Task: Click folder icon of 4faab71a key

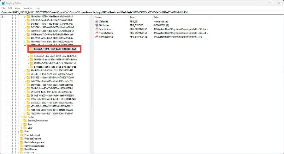Action: coord(28,71)
